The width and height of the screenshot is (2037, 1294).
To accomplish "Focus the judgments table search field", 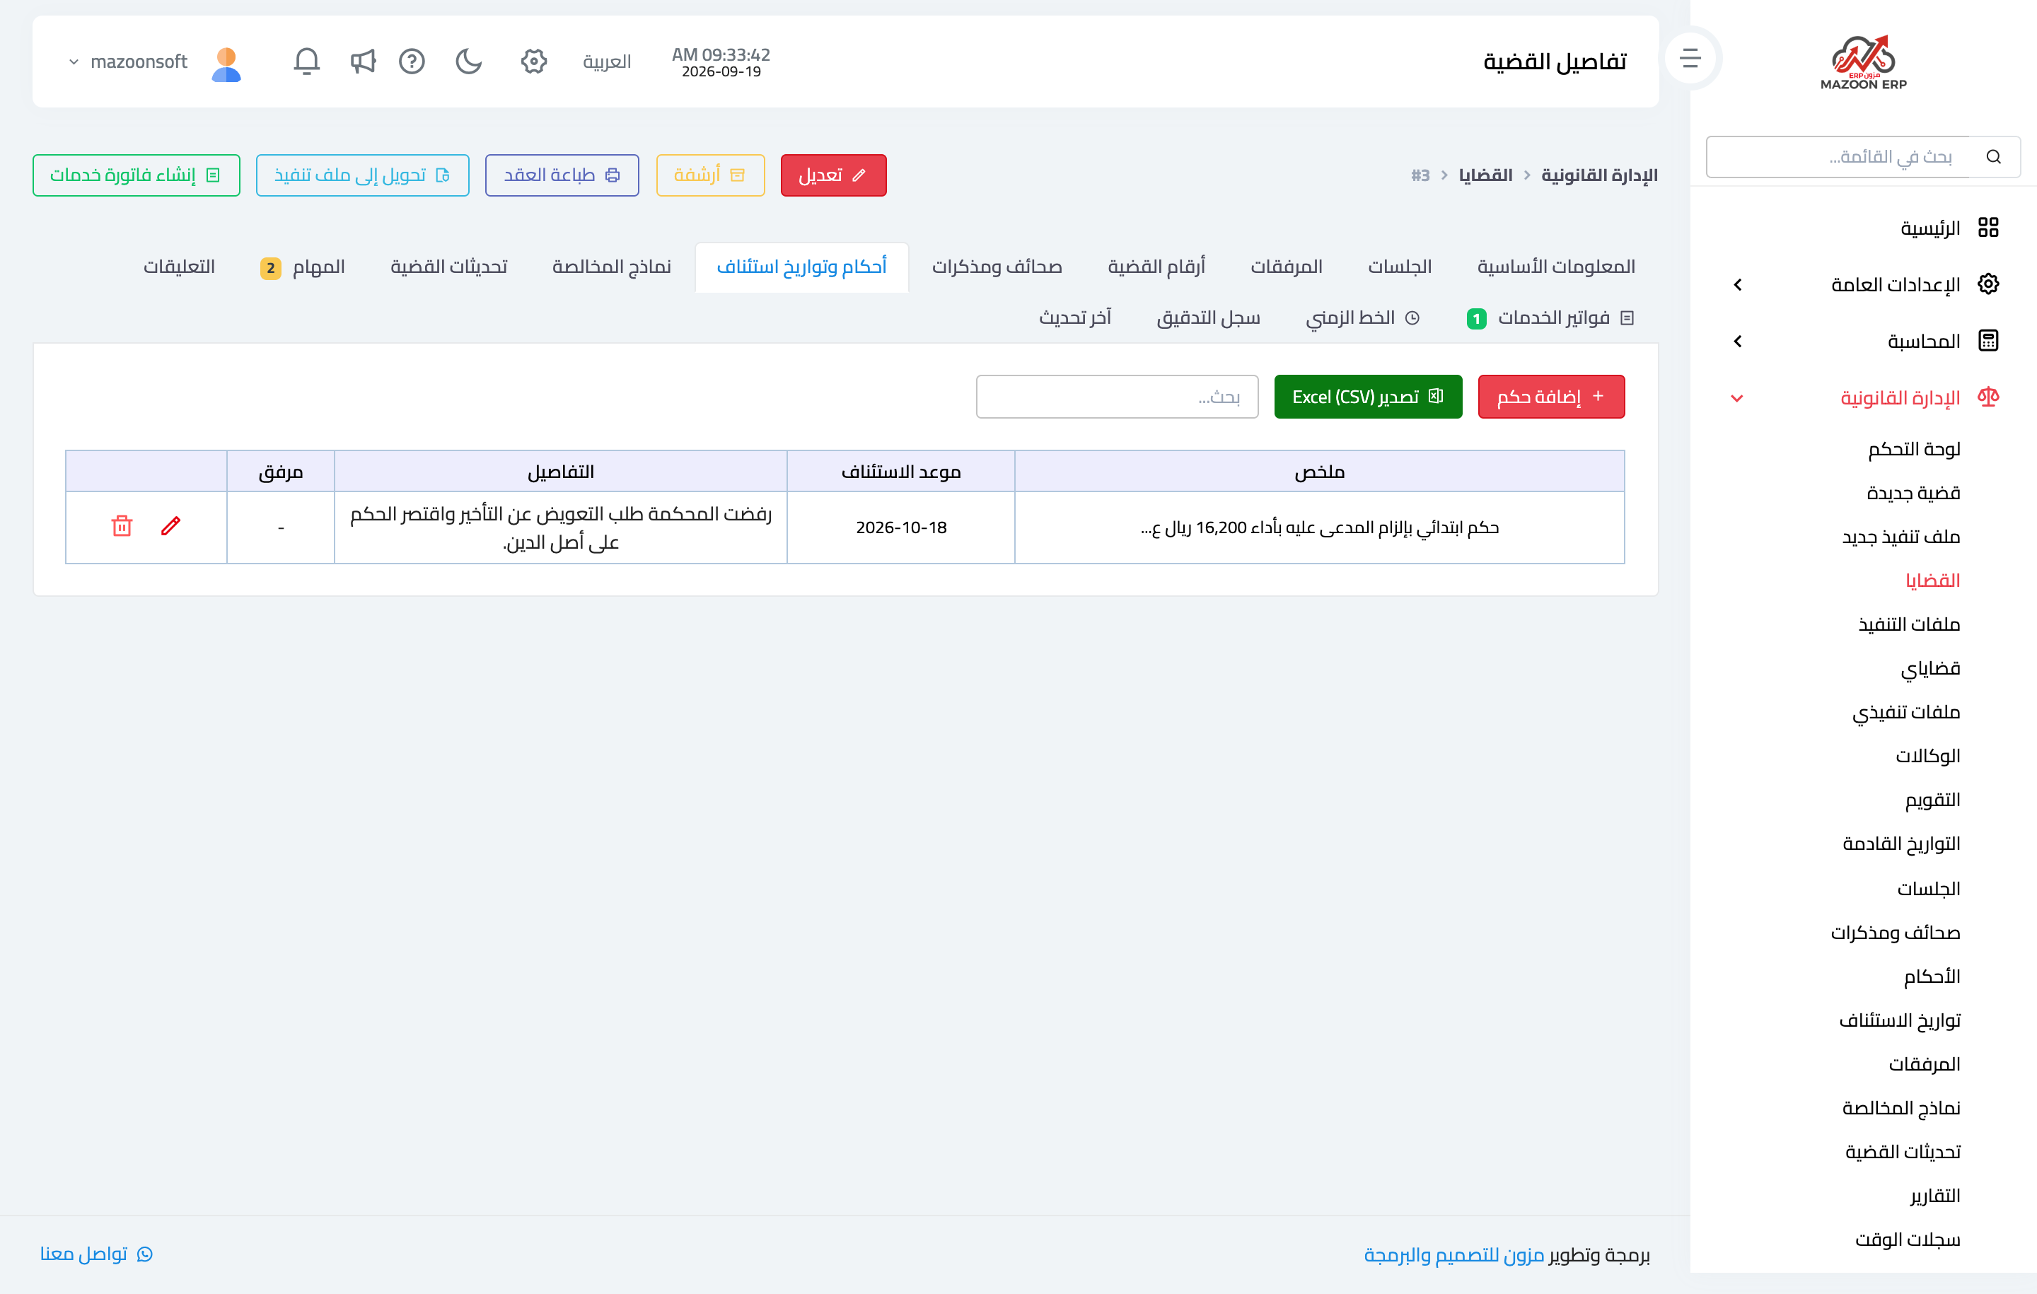I will pyautogui.click(x=1117, y=397).
